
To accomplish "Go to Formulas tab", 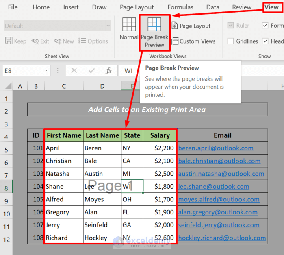I will 180,7.
